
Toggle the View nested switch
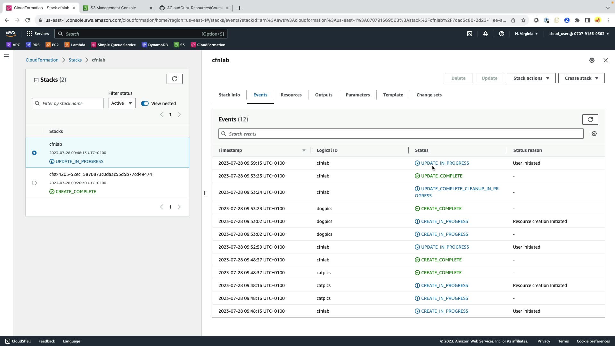[x=145, y=103]
